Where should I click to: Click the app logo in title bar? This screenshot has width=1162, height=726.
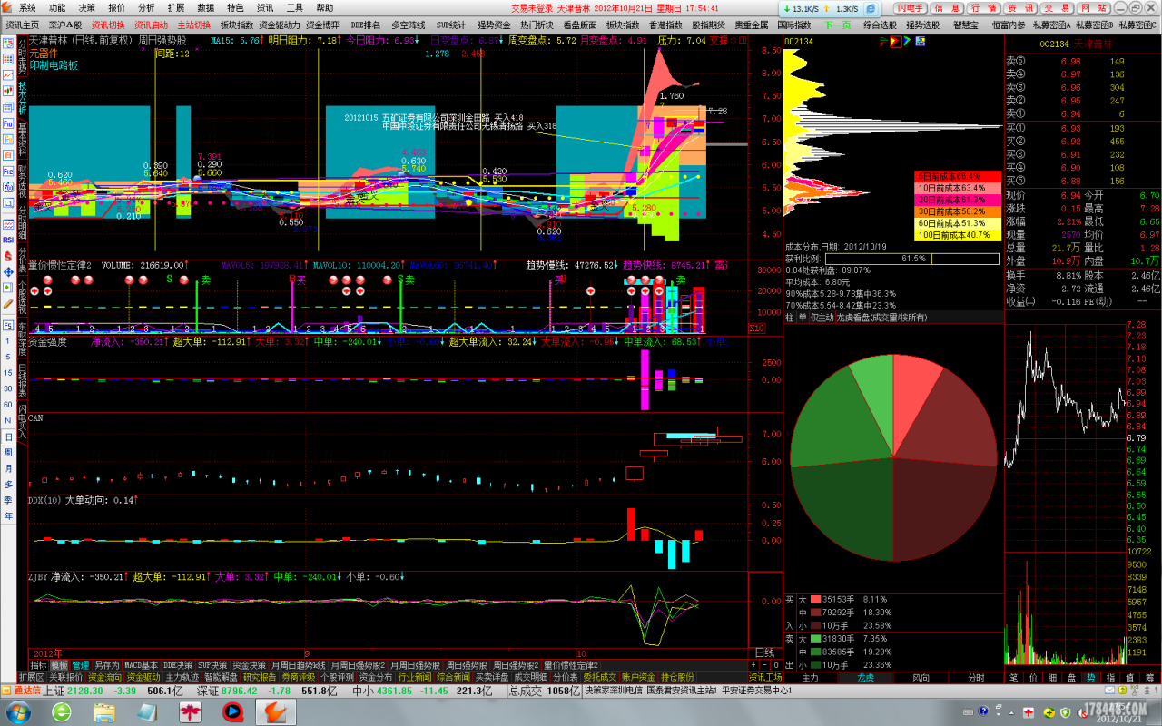coord(7,7)
